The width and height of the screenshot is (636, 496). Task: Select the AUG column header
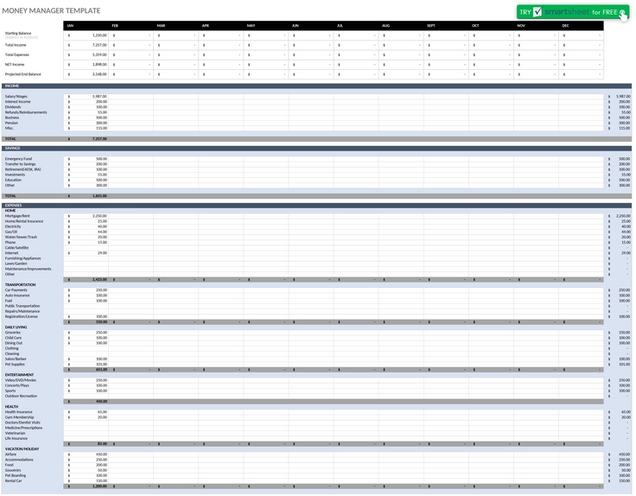click(x=385, y=26)
